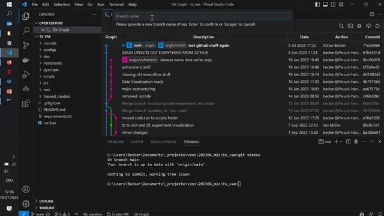Open the Selection menu

(61, 4)
